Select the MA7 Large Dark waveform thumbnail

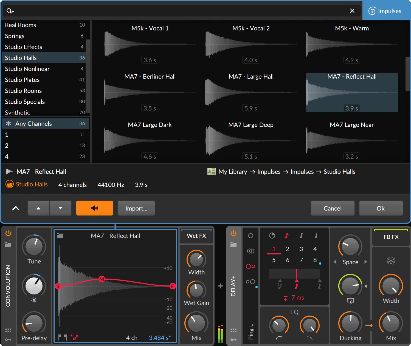click(x=150, y=140)
